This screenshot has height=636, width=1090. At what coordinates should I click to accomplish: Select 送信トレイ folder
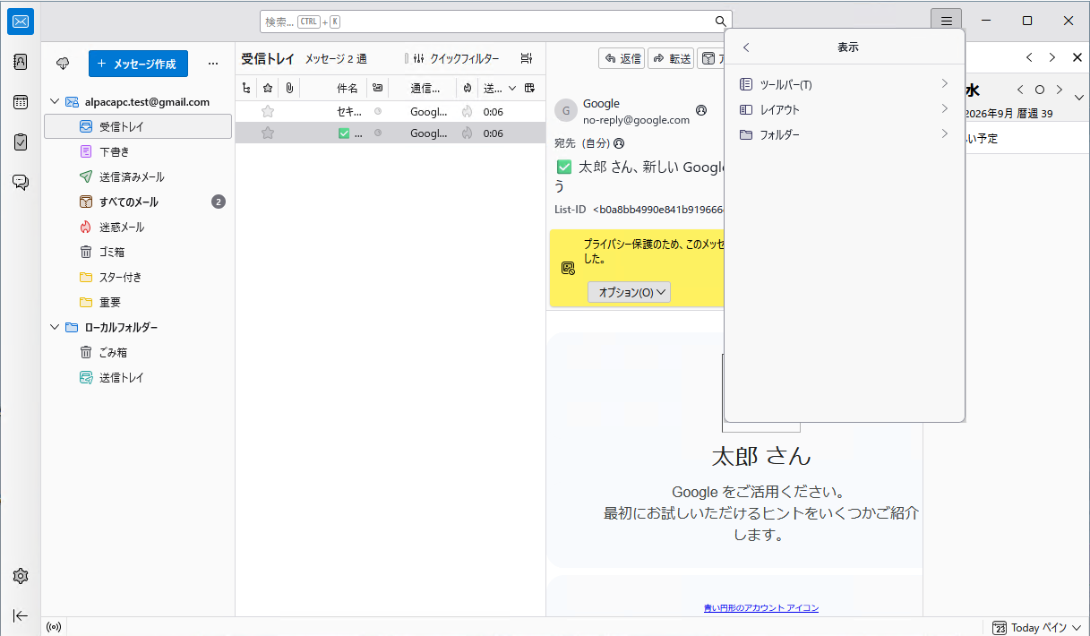[138, 377]
